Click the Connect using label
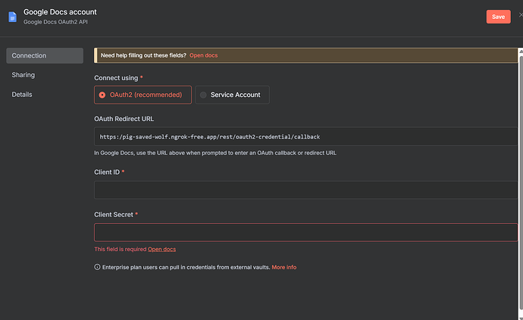 (x=117, y=78)
